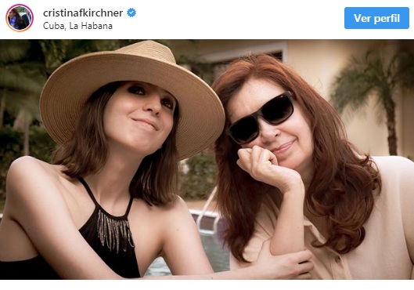
Task: Open the Cuba, La Habana location link
Action: [x=77, y=26]
